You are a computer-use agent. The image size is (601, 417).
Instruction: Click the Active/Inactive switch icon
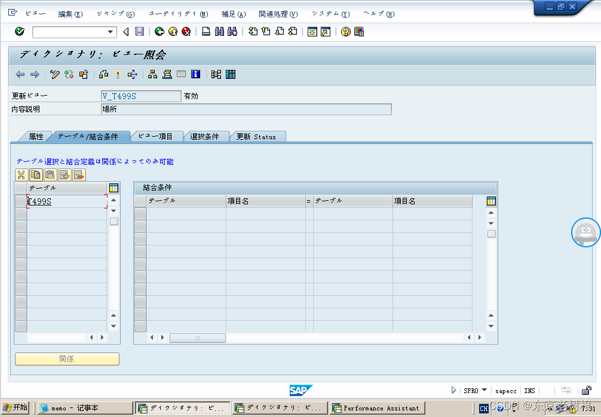coord(69,74)
